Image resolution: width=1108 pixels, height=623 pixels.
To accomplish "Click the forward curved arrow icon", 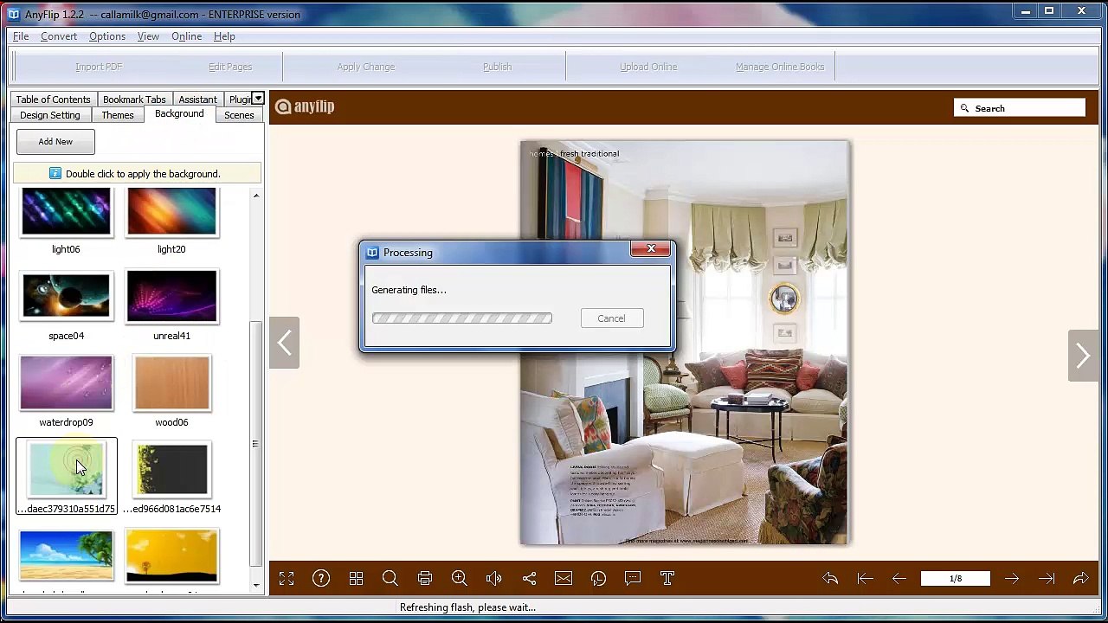I will click(x=1081, y=579).
